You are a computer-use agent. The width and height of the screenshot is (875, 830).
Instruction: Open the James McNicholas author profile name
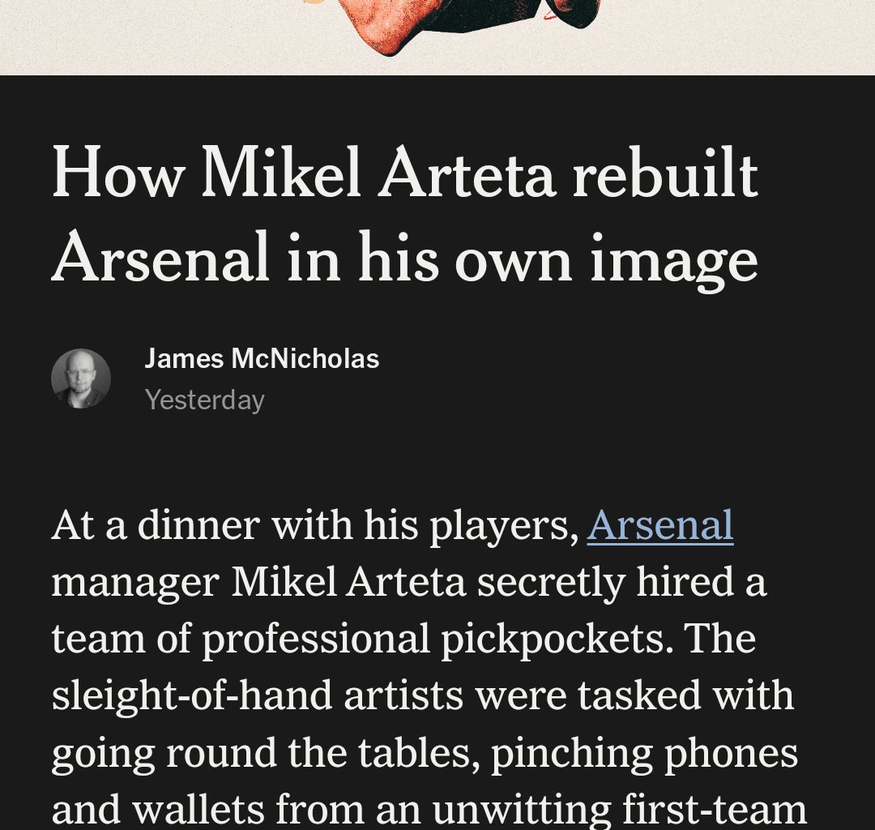click(262, 358)
